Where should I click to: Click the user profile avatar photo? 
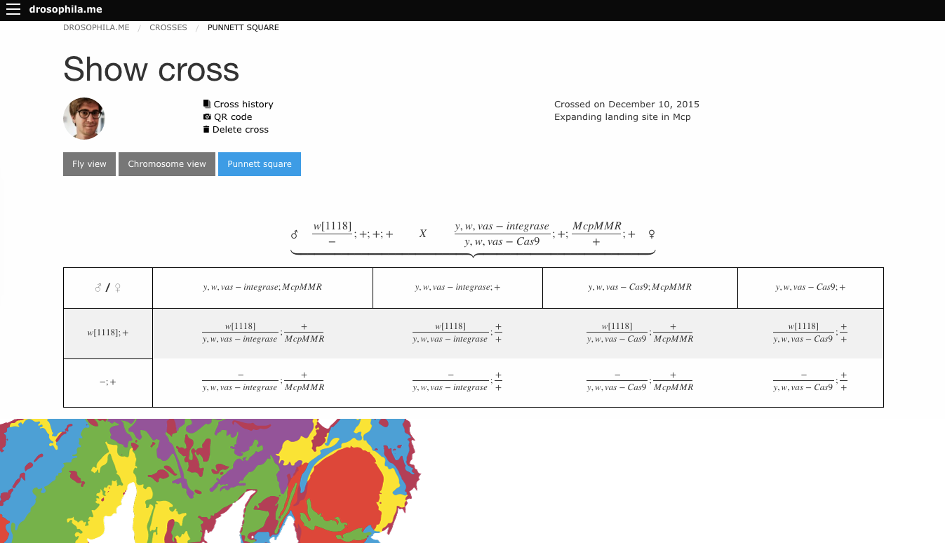84,119
